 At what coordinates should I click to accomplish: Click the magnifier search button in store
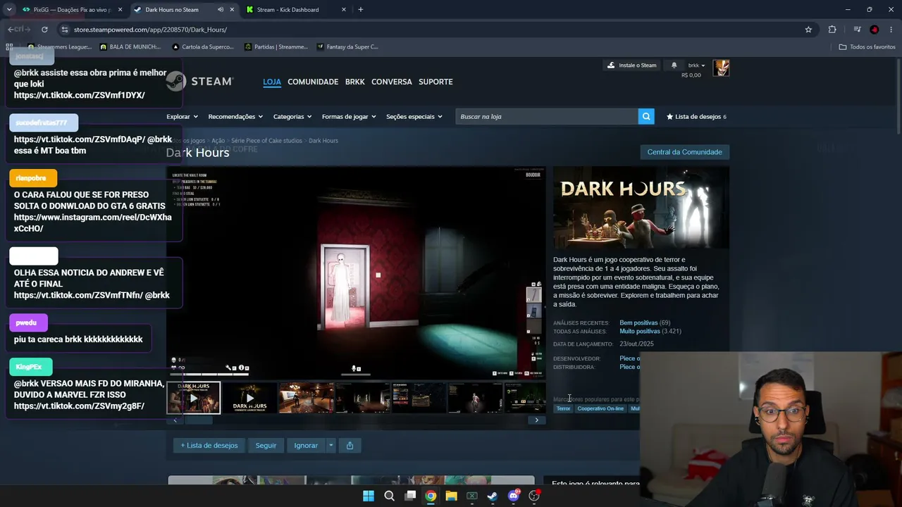pos(646,116)
